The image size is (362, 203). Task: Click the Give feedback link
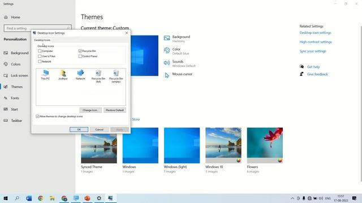point(317,74)
